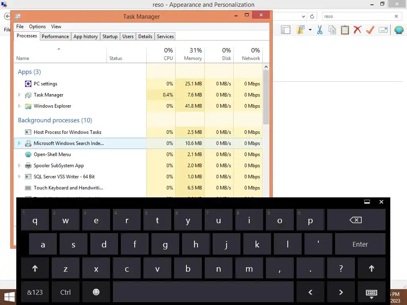Open the folder options dropdown arrow
The height and width of the screenshot is (305, 407).
click(x=310, y=30)
